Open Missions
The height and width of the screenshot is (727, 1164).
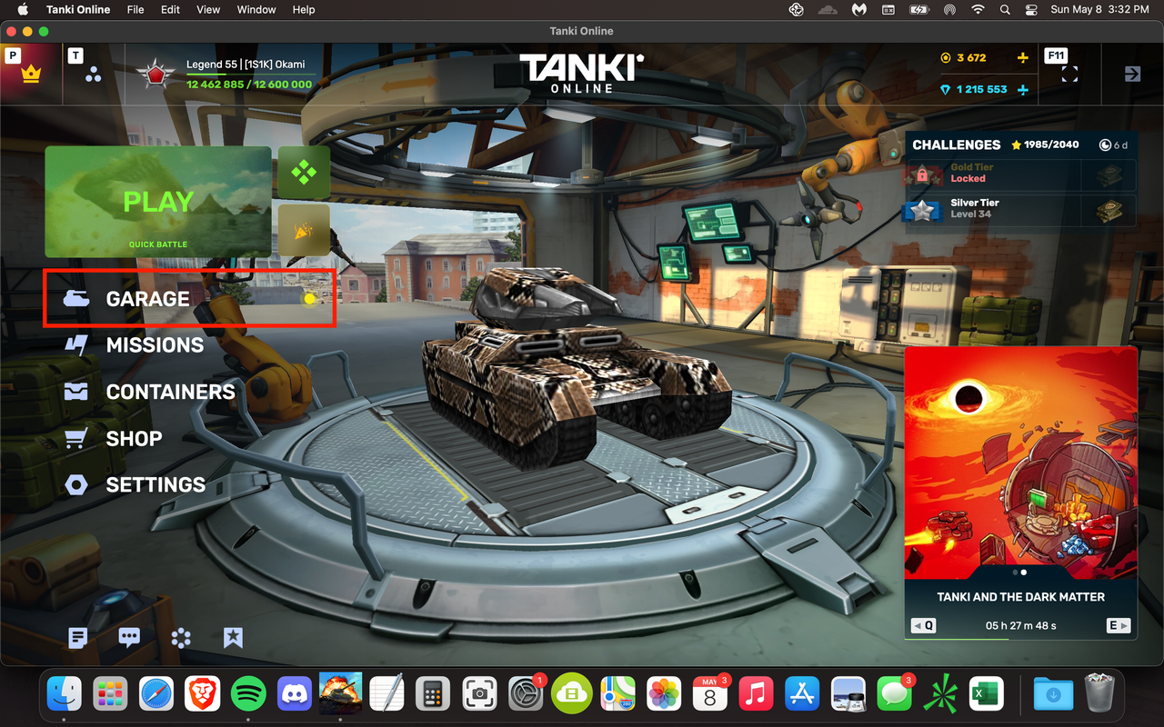tap(134, 345)
